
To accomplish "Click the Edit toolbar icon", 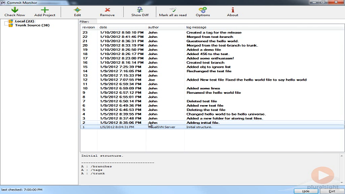I will [x=77, y=10].
